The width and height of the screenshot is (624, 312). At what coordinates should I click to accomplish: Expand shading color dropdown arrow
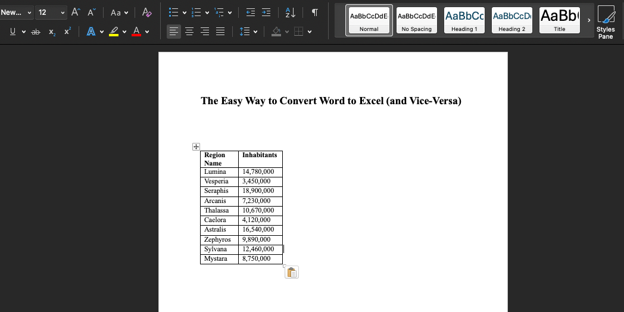tap(287, 32)
